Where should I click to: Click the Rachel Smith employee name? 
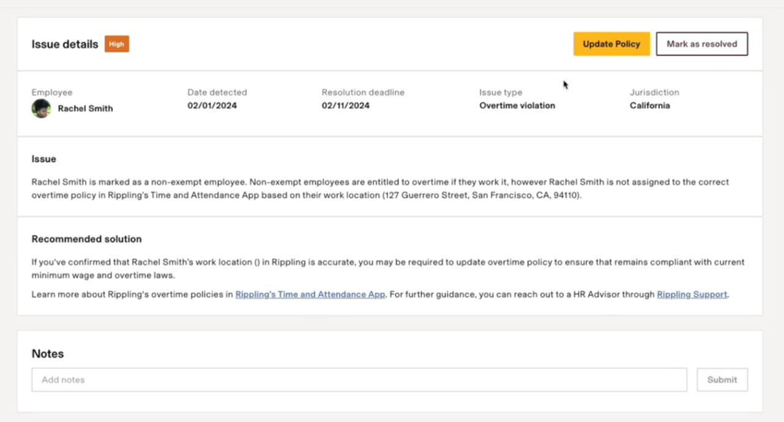coord(85,109)
